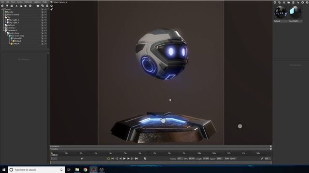Image resolution: width=309 pixels, height=173 pixels.
Task: Hide Sky Light 1 with eye icon
Action: point(45,20)
